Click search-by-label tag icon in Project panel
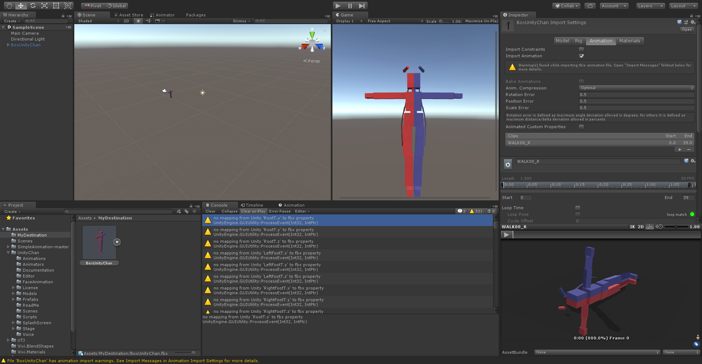Screen dimensions: 702x364 pos(186,211)
